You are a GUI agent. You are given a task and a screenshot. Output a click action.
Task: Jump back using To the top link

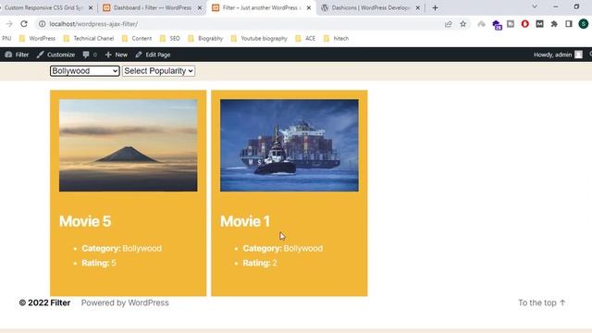[542, 302]
